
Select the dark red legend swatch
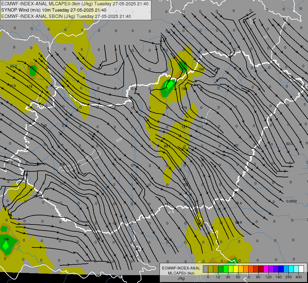(261, 269)
